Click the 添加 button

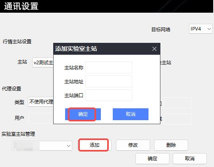tap(94, 145)
